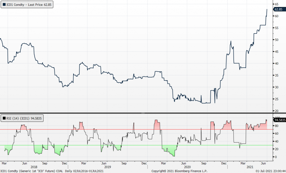286x173 pixels.
Task: Click the Copyright 2021 Bloomberg Finance L.P. text
Action: (179, 171)
